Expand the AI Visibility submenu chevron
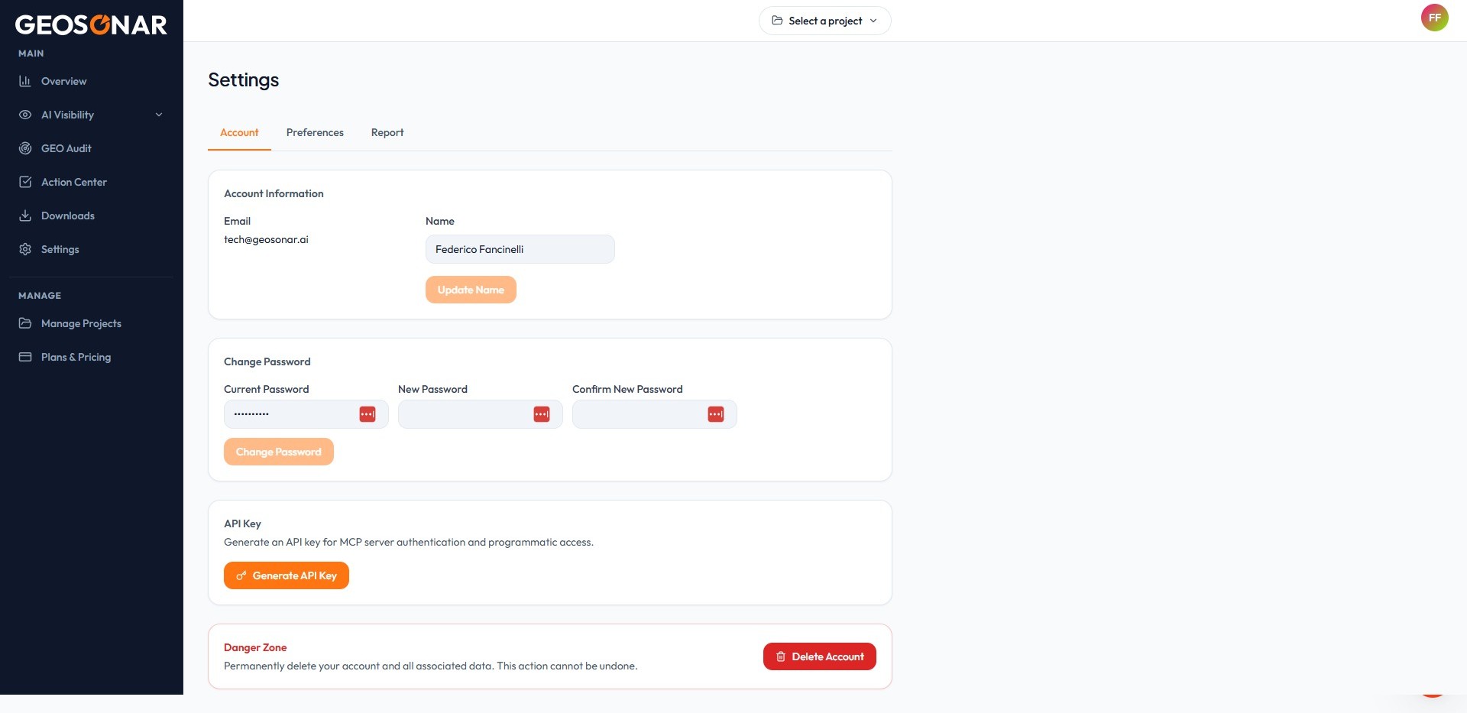 pyautogui.click(x=159, y=115)
